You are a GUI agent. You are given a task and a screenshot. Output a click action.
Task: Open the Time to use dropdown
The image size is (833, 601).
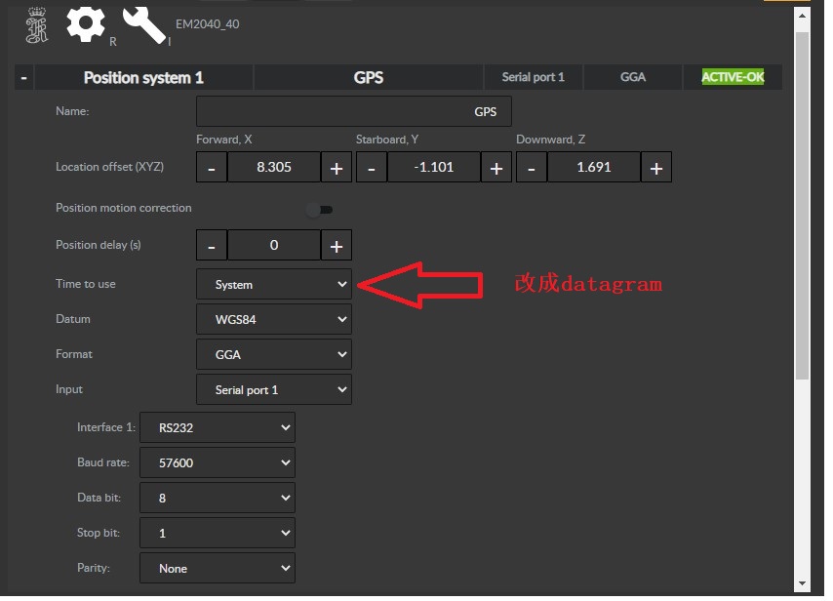(x=274, y=284)
